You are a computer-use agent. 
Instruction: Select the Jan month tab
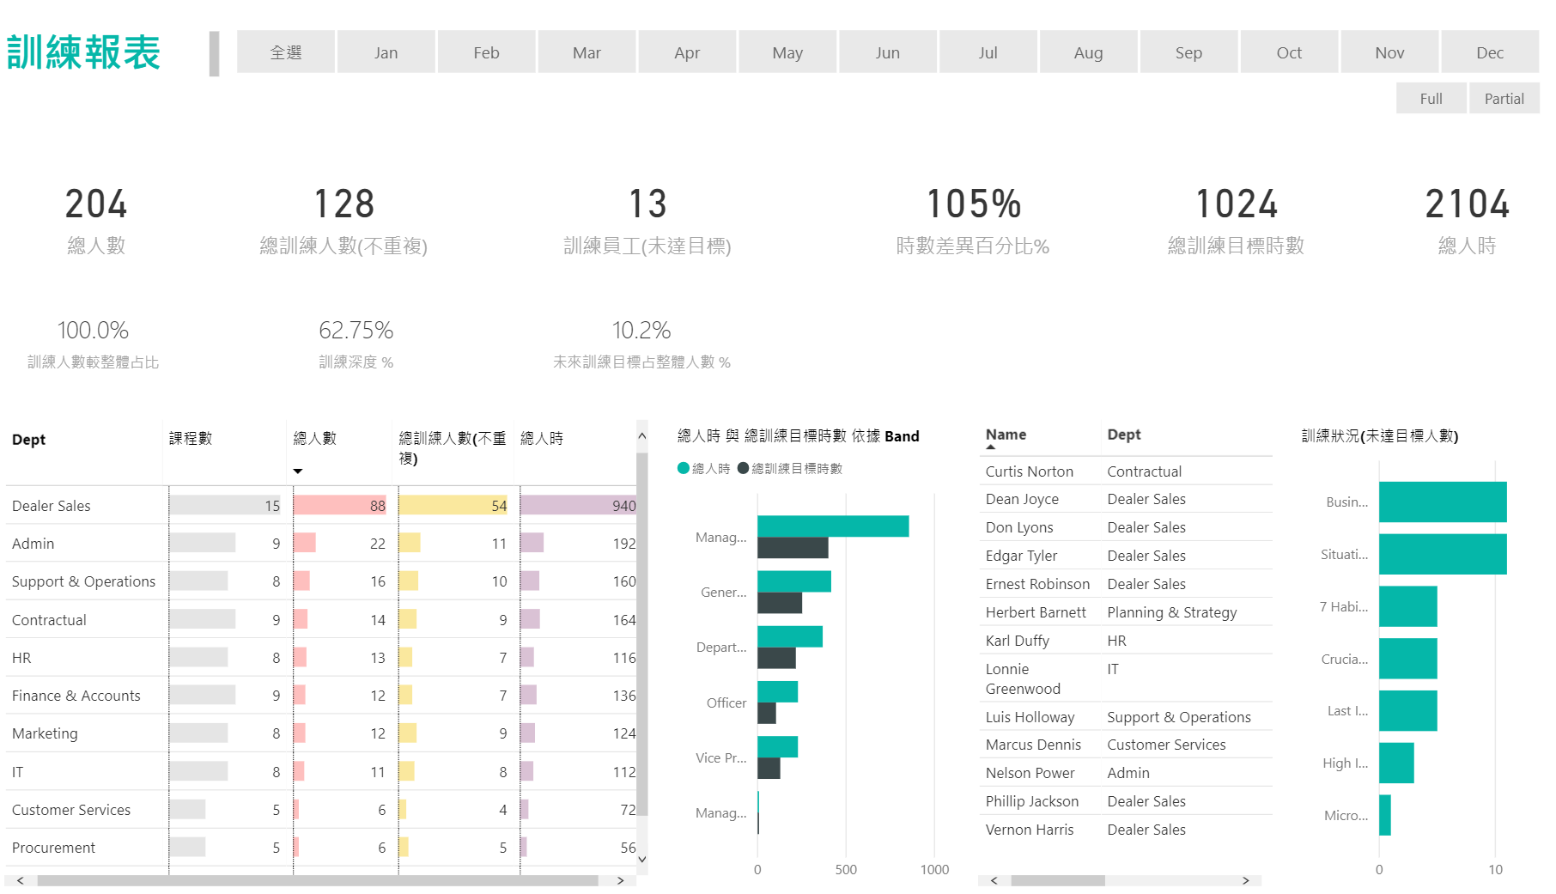386,52
